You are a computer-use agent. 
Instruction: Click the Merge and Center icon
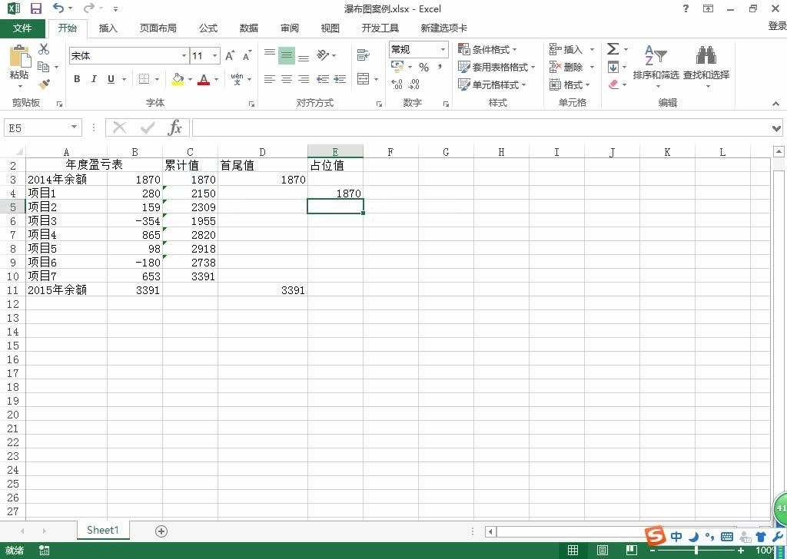[x=363, y=79]
